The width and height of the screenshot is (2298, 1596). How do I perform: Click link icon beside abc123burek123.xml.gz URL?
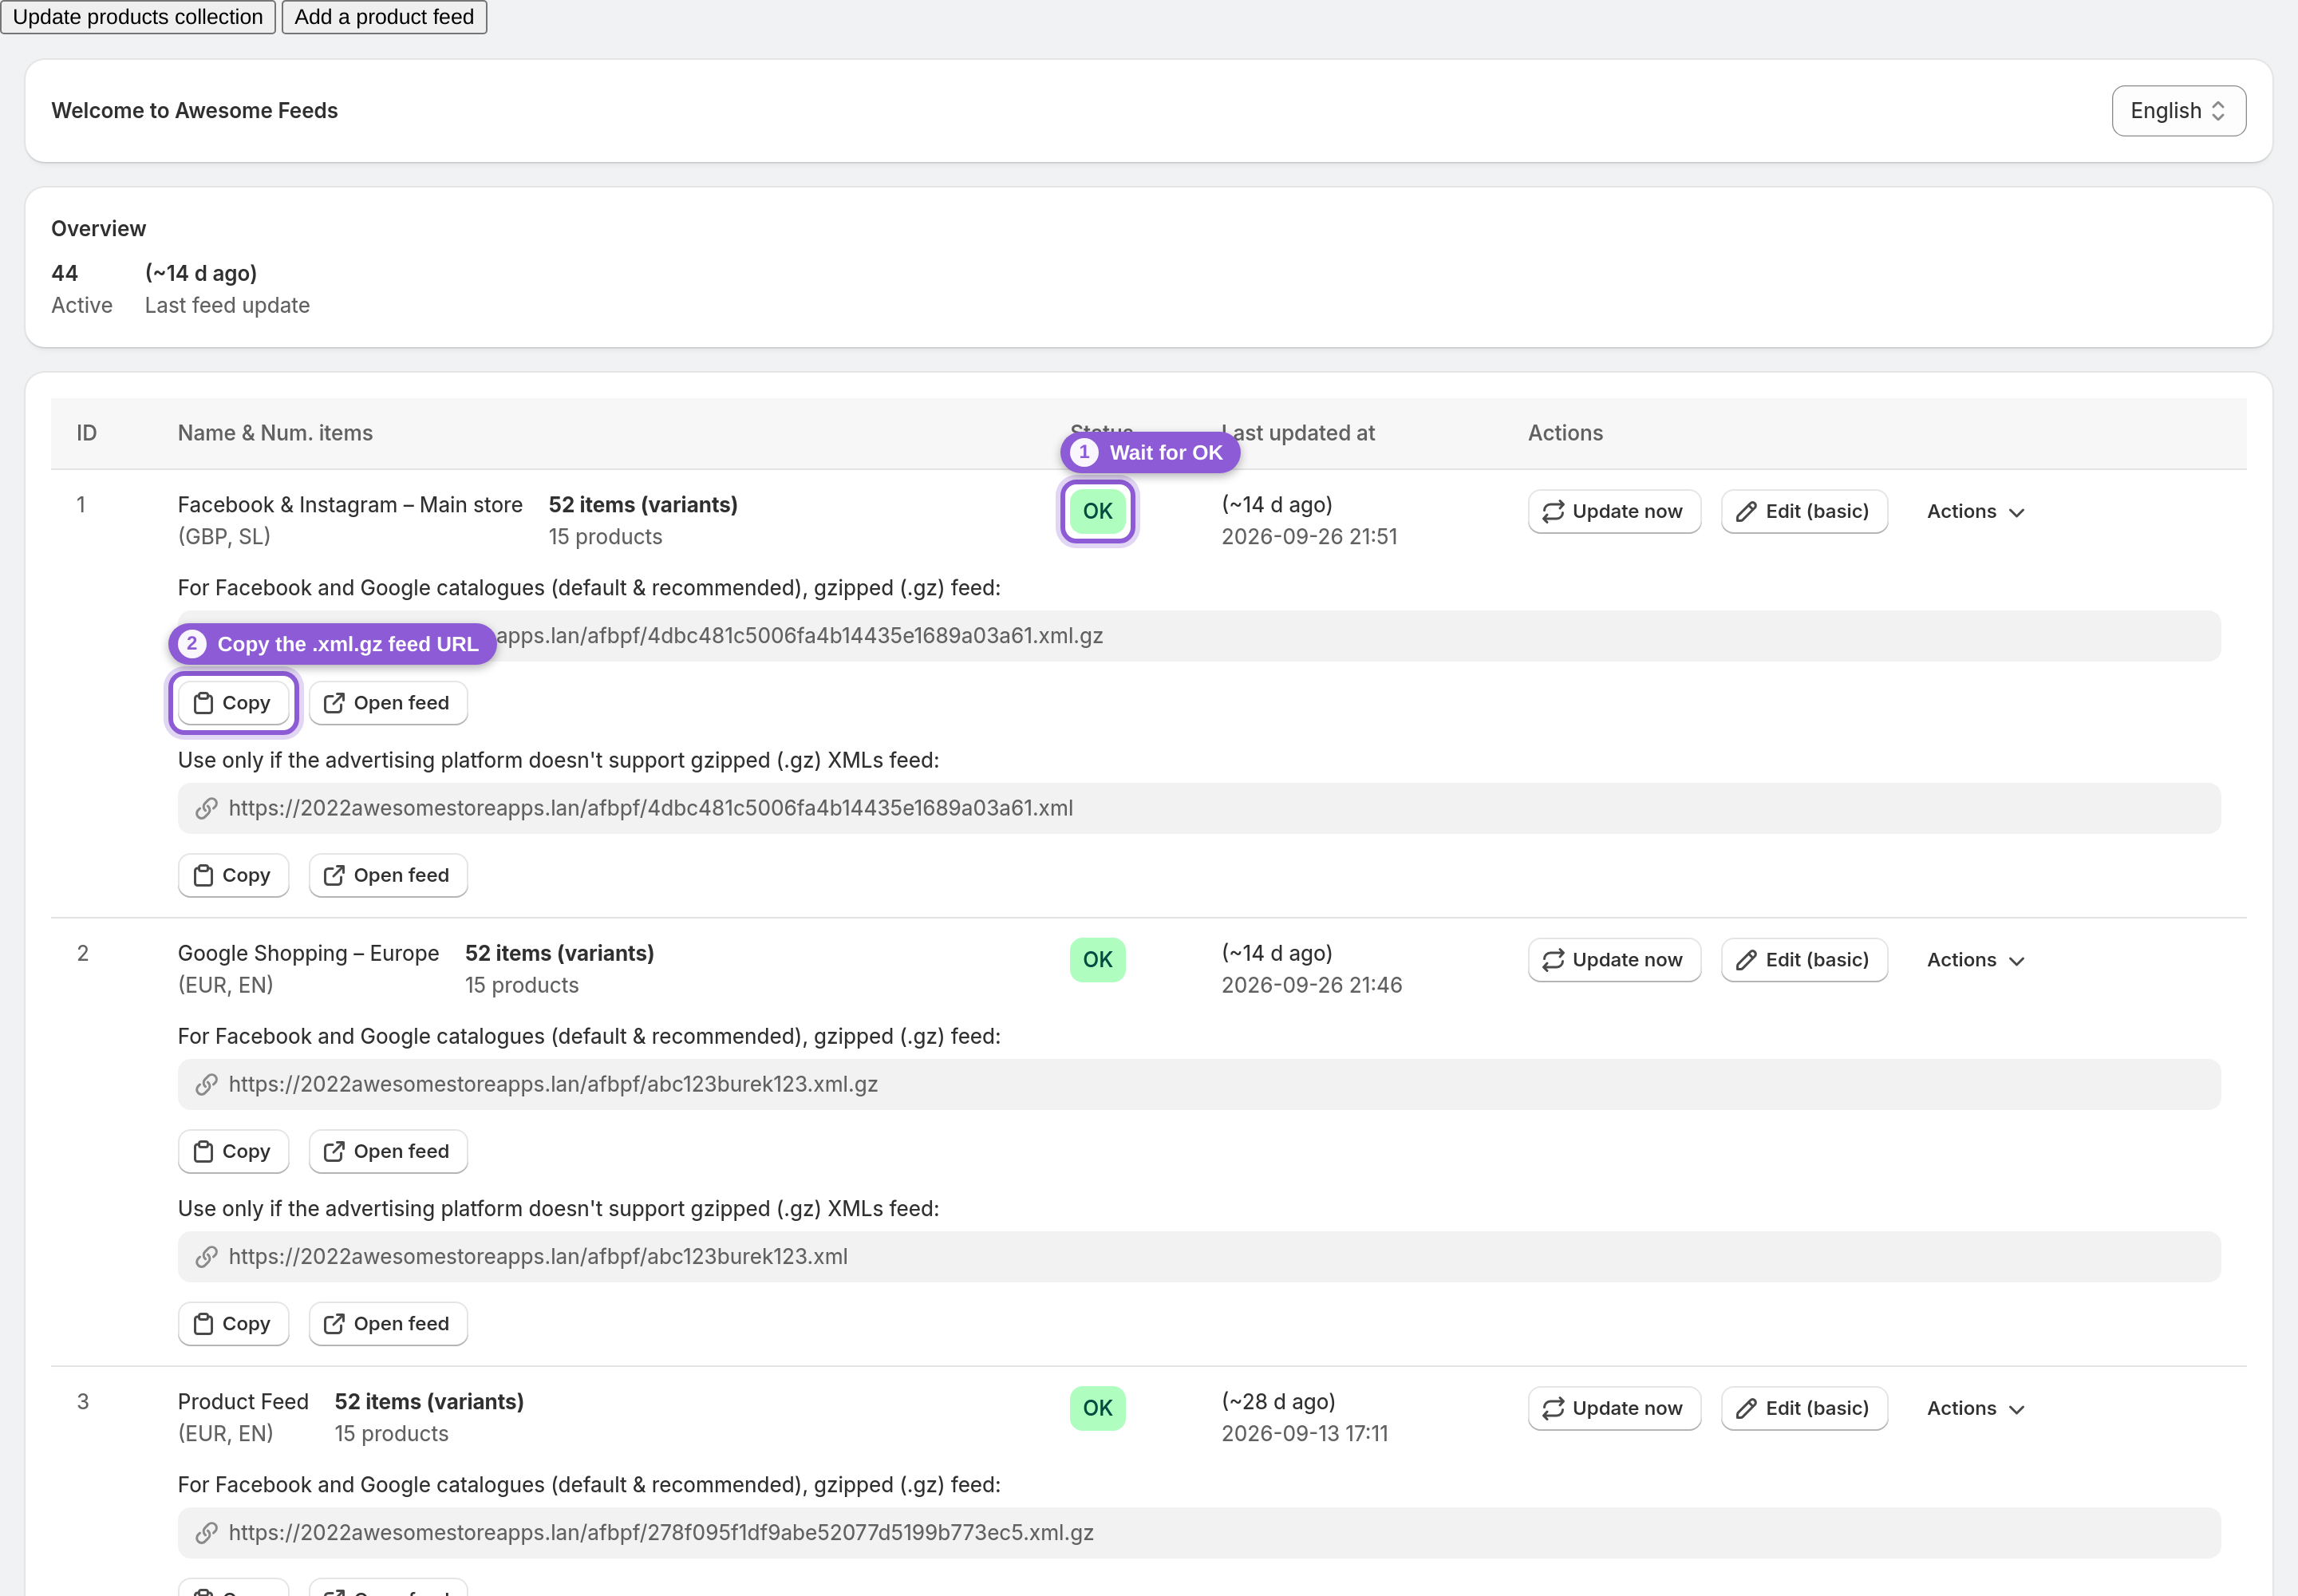206,1085
